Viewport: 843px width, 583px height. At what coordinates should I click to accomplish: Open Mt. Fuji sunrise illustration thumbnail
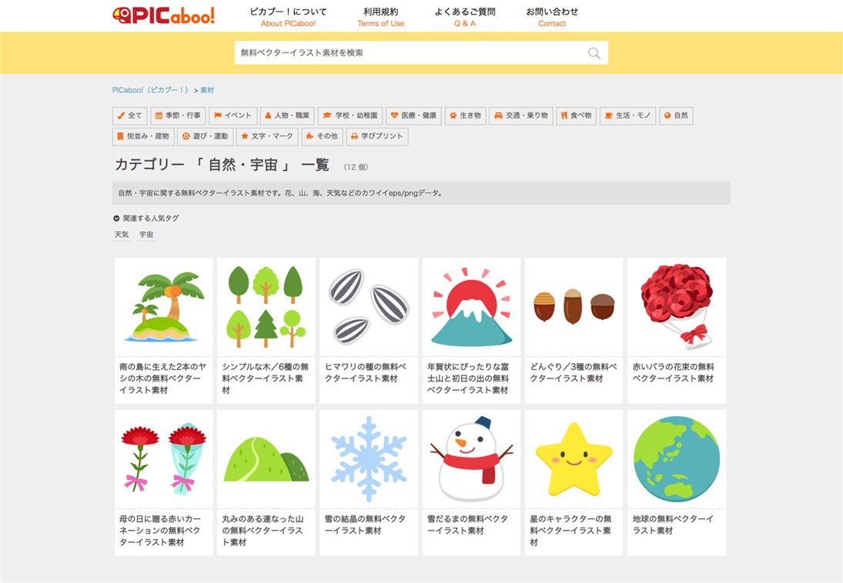(x=471, y=307)
